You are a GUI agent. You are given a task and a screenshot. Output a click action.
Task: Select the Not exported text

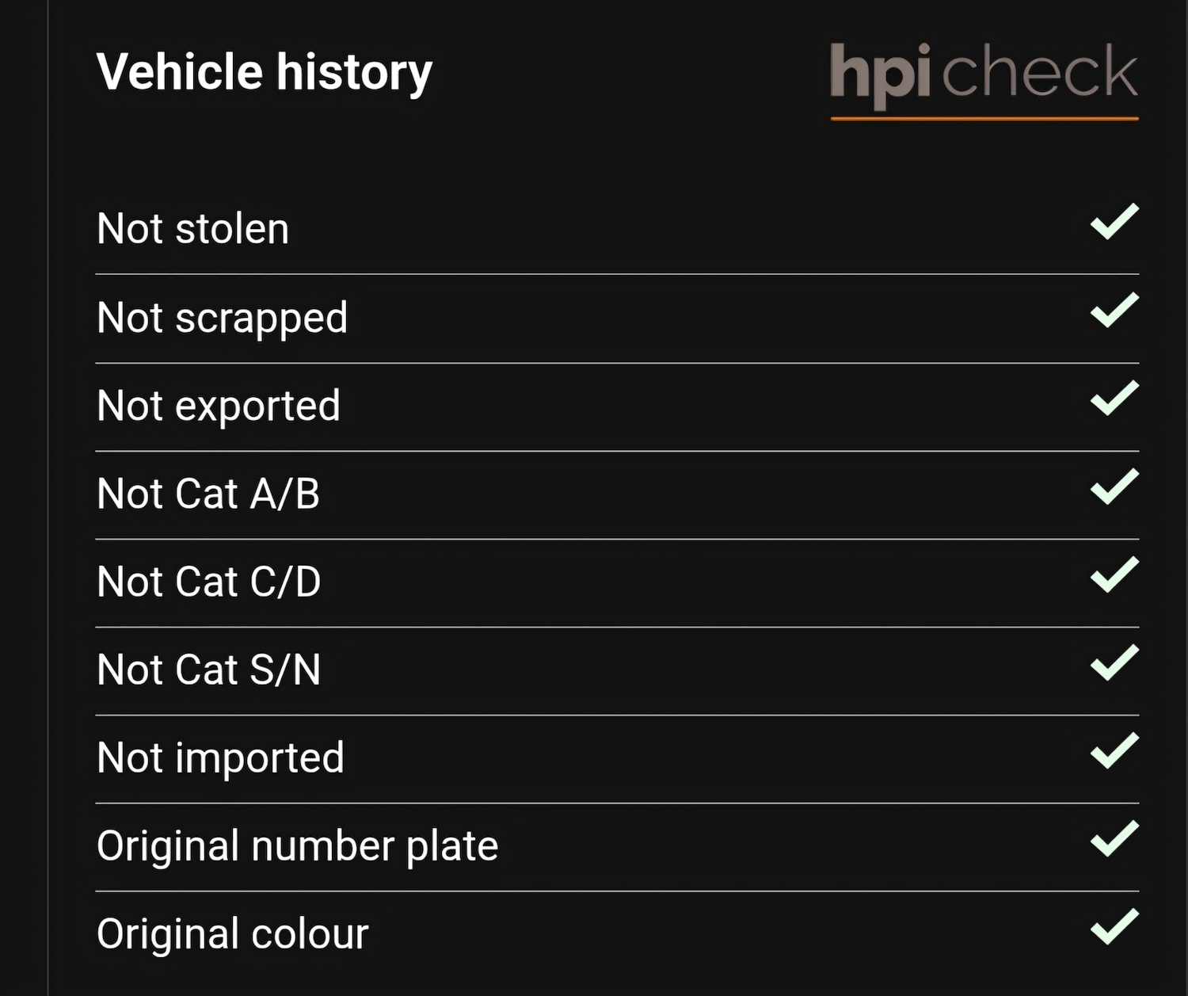click(218, 406)
